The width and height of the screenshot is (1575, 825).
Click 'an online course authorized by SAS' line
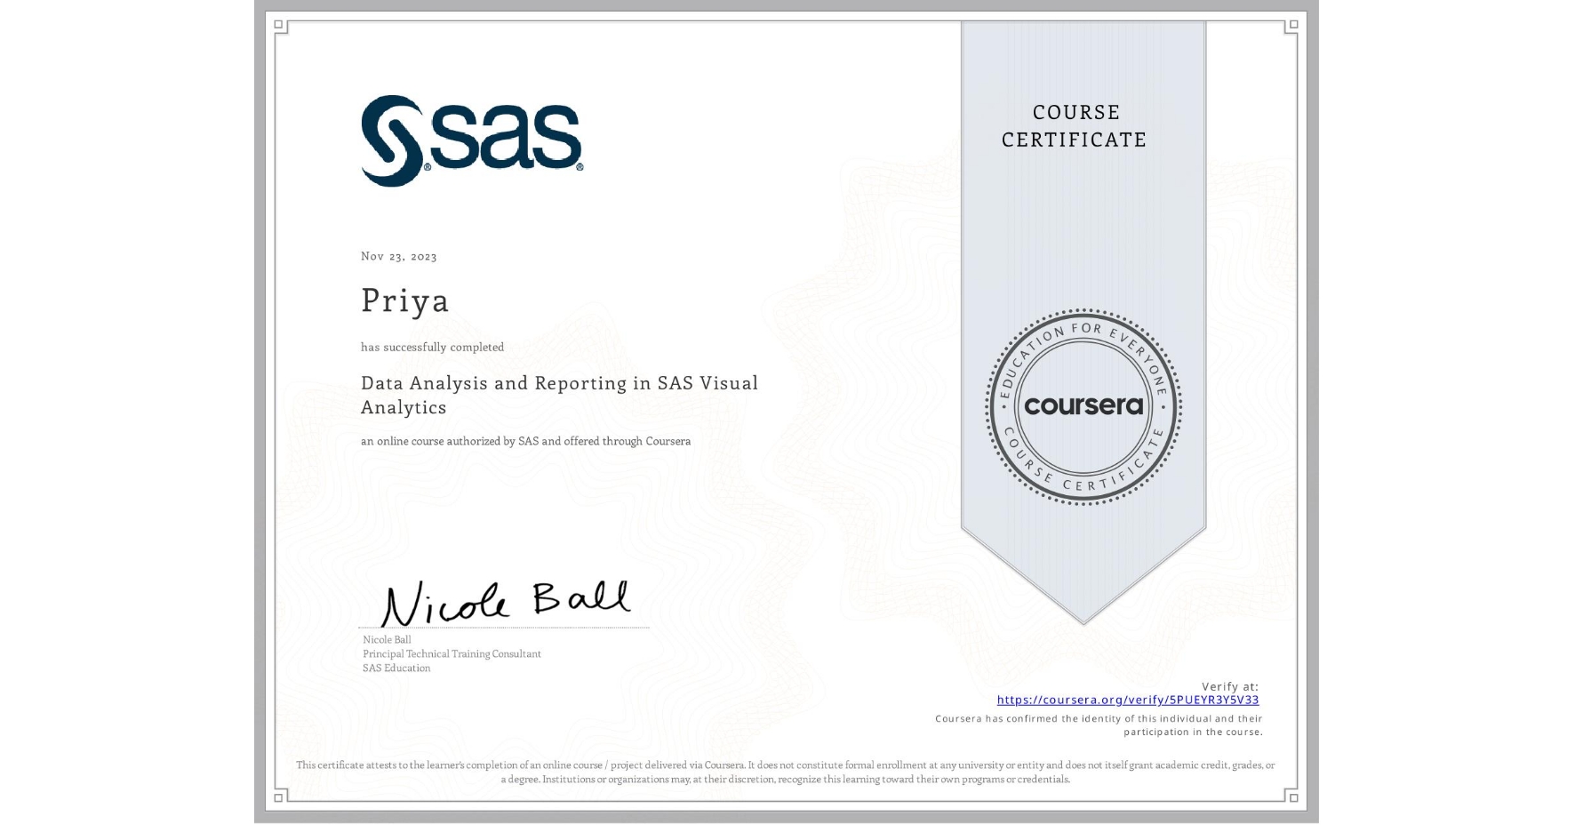tap(525, 441)
